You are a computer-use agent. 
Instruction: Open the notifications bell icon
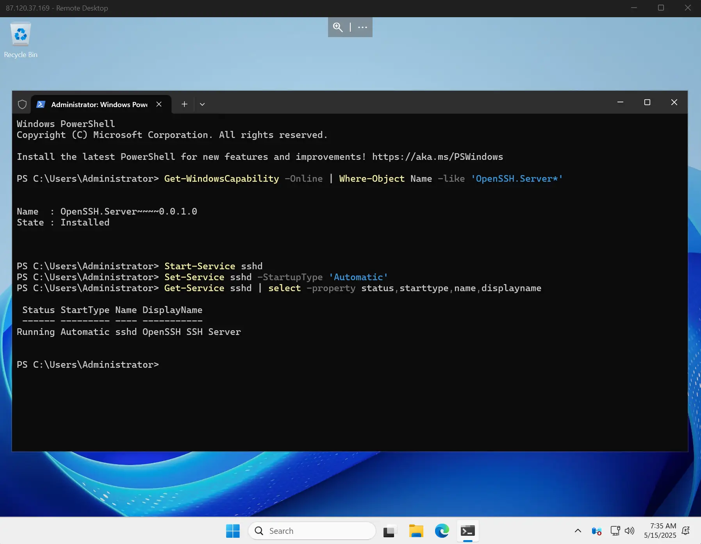(x=686, y=531)
